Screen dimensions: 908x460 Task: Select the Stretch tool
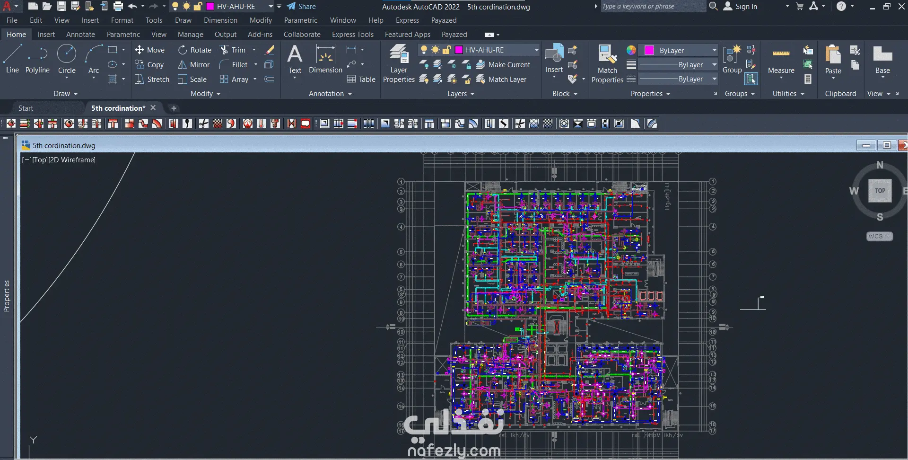(x=152, y=80)
